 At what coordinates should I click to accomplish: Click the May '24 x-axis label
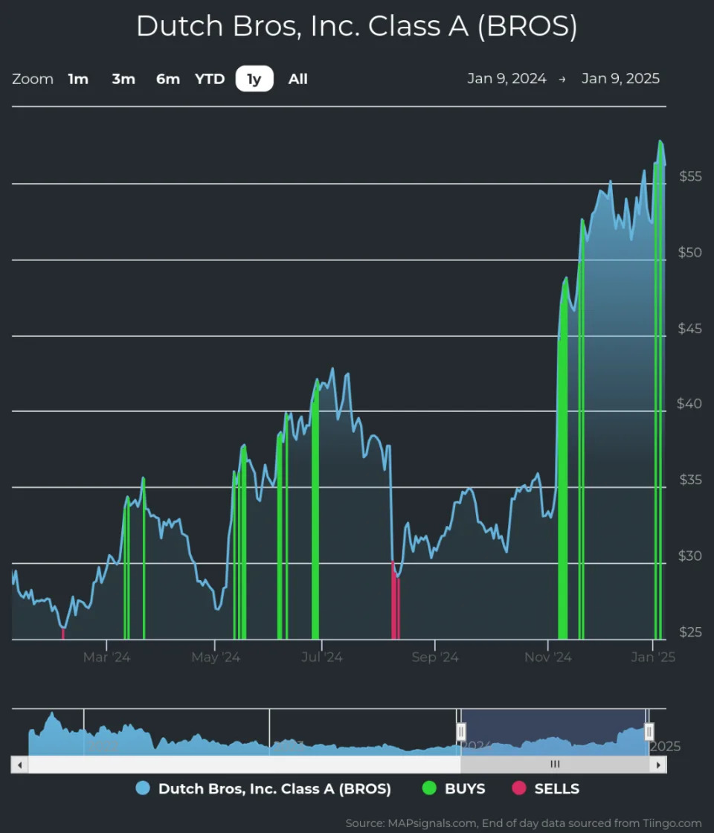coord(216,657)
